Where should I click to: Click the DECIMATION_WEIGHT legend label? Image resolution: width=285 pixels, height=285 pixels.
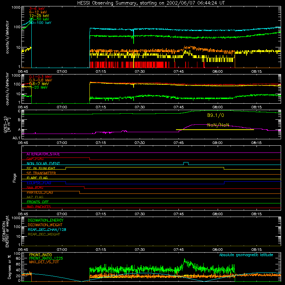pos(45,225)
